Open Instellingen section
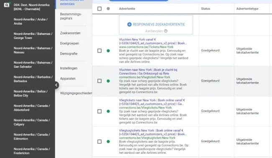 pyautogui.click(x=69, y=68)
